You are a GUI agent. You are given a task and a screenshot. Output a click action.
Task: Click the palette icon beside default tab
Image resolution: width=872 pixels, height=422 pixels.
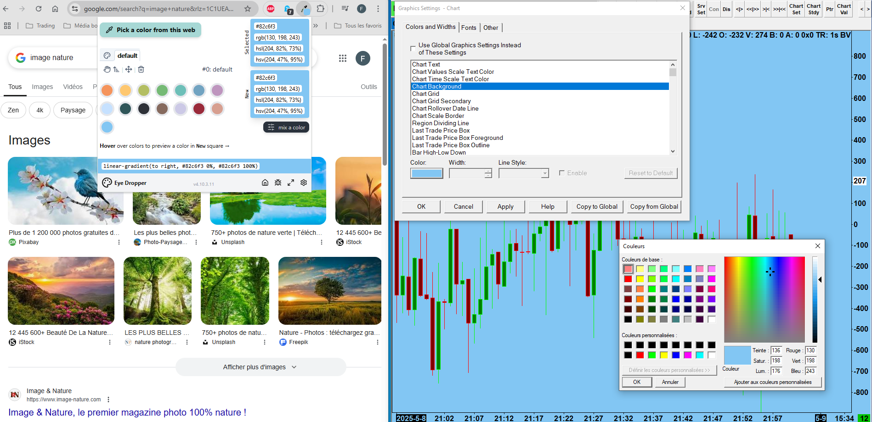[107, 56]
